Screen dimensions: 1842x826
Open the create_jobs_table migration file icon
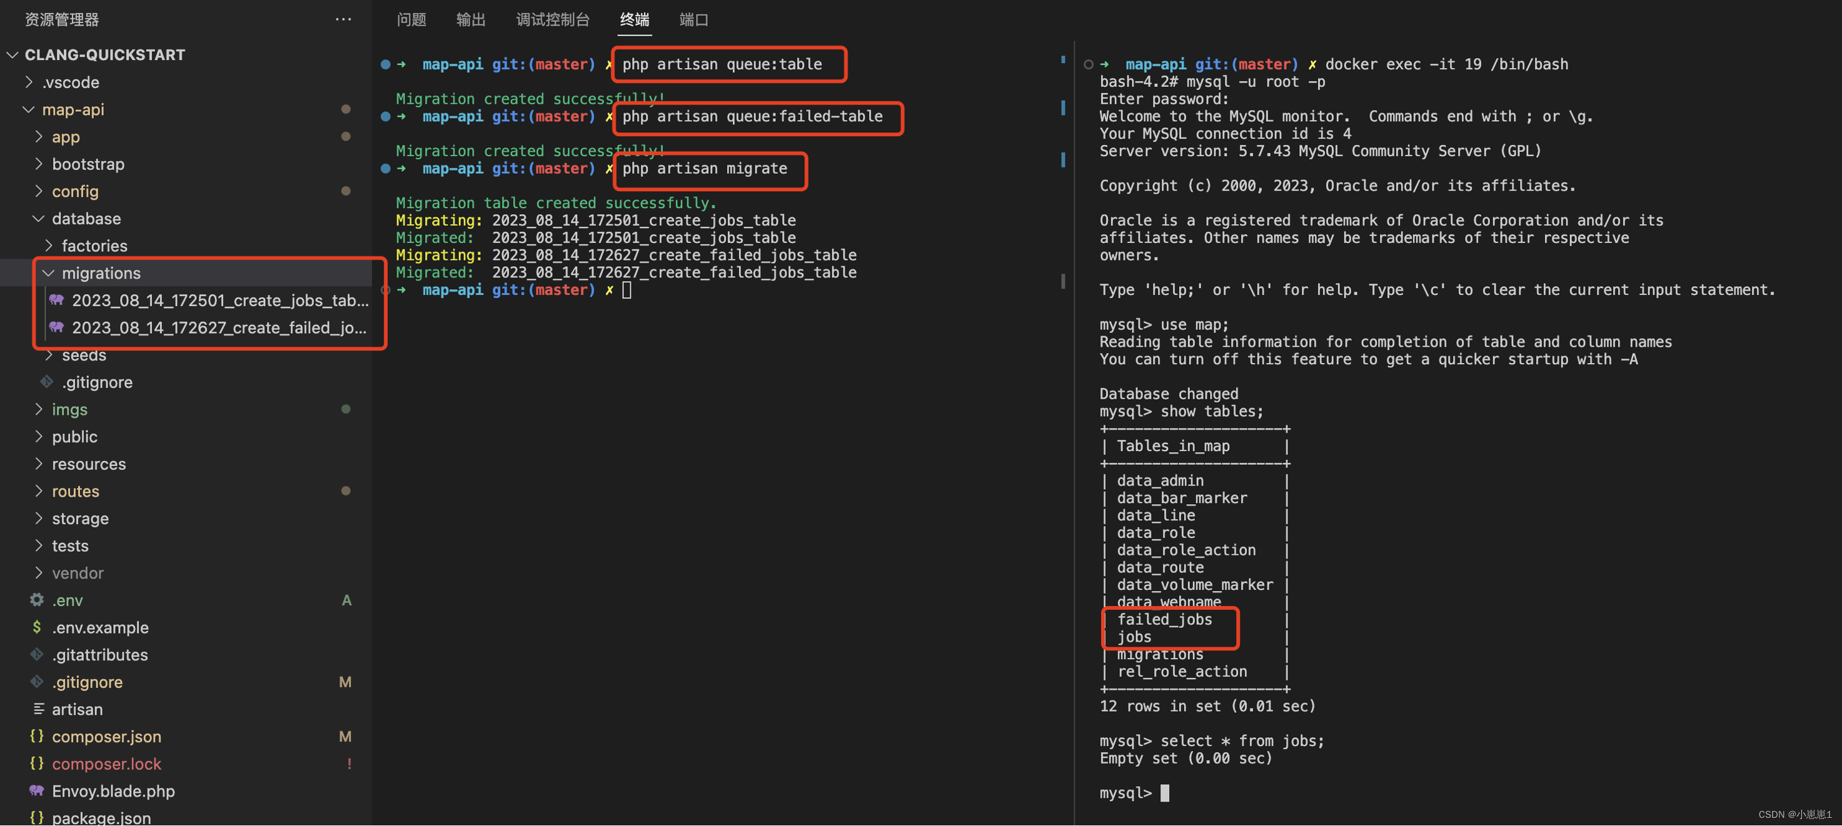click(56, 300)
